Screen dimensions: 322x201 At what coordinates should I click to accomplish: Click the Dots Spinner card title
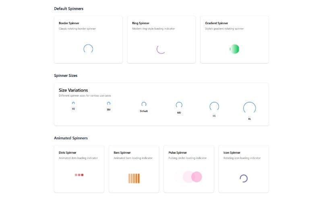point(68,153)
